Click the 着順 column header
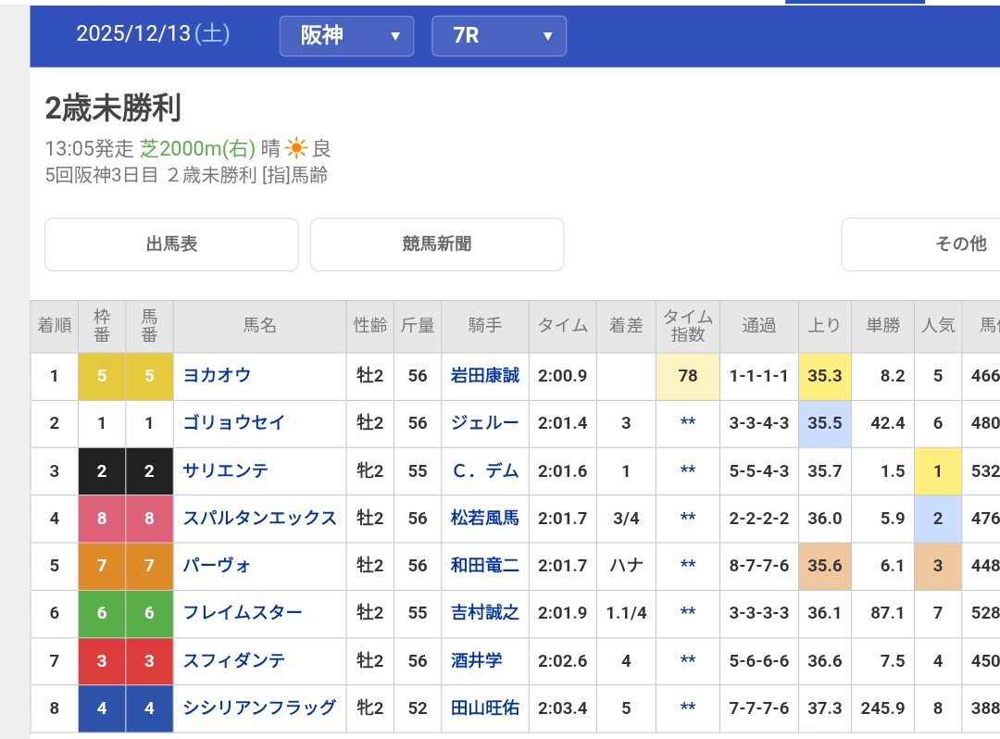The height and width of the screenshot is (739, 1000). [55, 326]
